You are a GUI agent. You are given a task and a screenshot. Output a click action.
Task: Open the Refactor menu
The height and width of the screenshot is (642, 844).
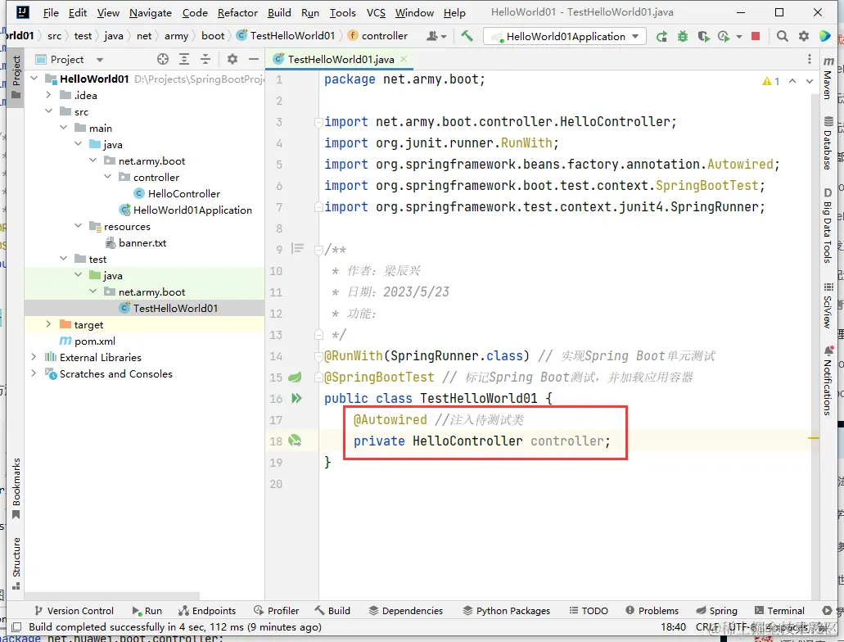coord(237,12)
